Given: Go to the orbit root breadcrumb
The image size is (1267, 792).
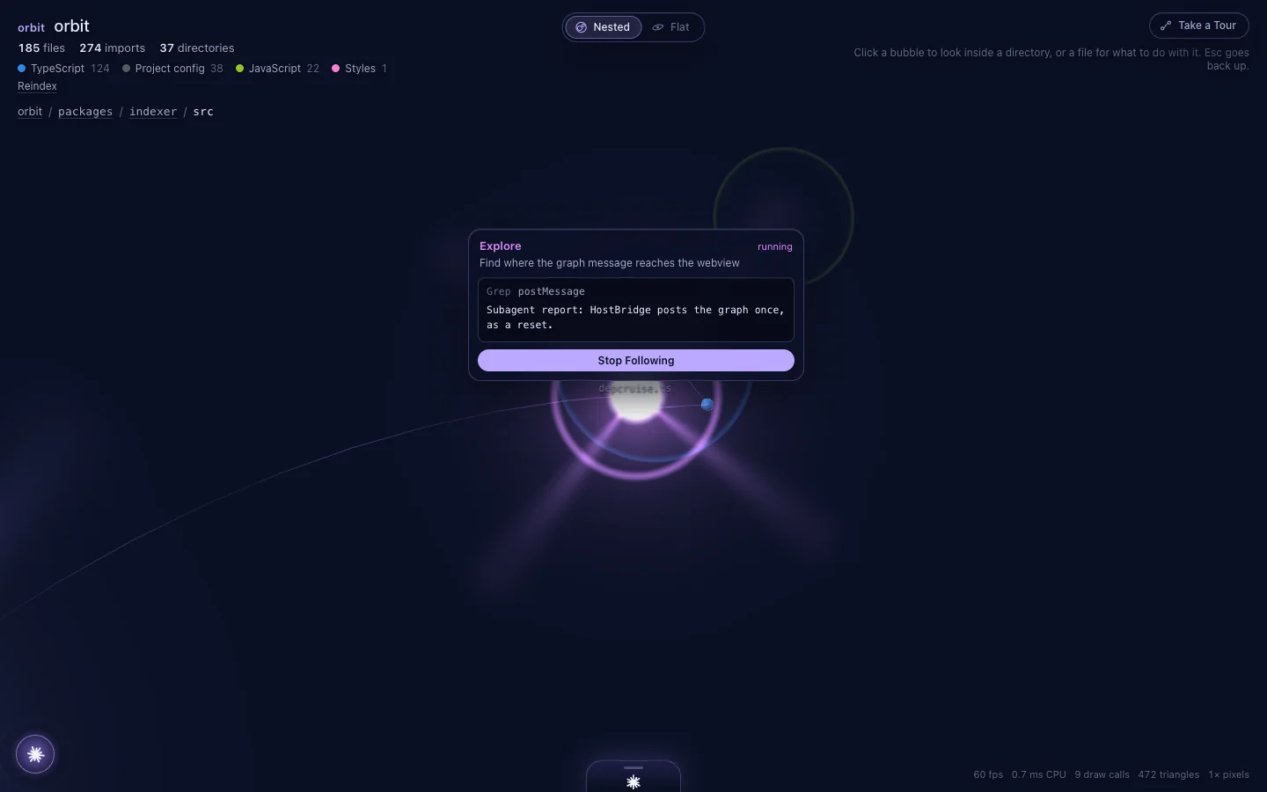Looking at the screenshot, I should coord(30,112).
